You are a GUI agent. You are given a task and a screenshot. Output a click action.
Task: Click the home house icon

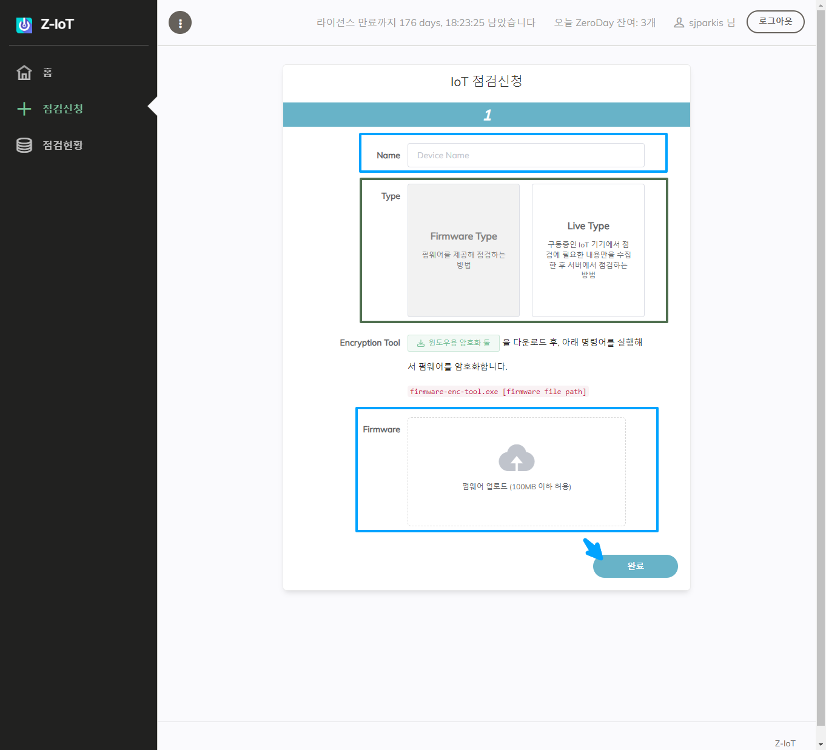(x=24, y=73)
